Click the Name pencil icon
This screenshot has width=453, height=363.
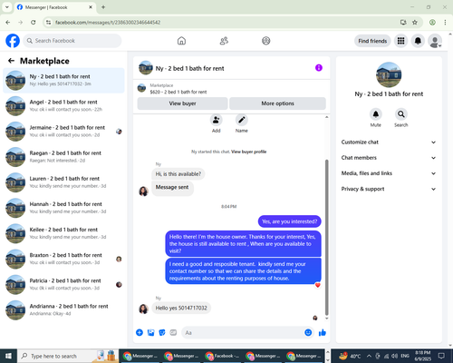242,120
